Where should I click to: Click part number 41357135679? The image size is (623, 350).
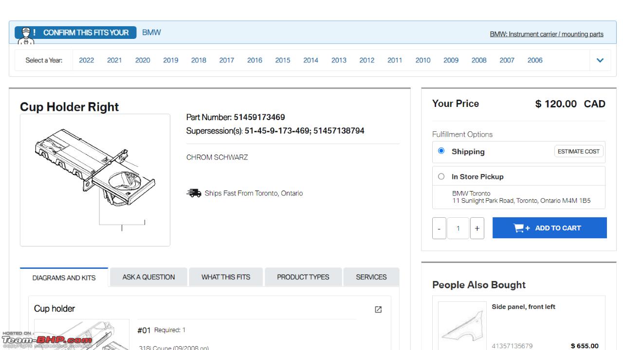[512, 346]
